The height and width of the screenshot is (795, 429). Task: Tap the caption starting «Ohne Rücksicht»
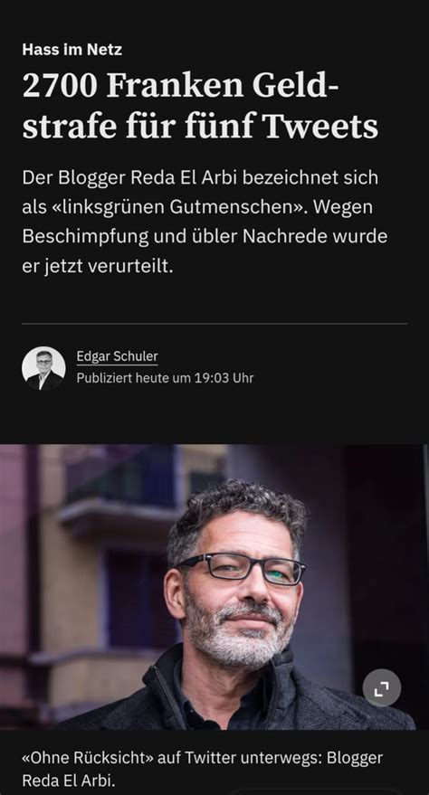[x=203, y=769]
